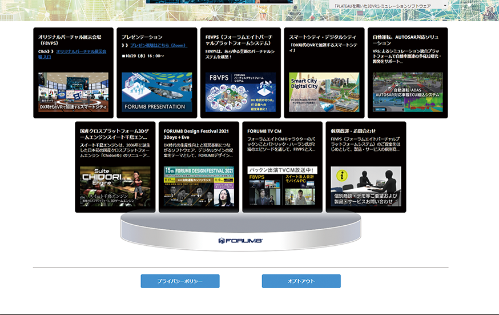The height and width of the screenshot is (315, 499).
Task: Click the yellow info icon on inquiry image
Action: 342,176
